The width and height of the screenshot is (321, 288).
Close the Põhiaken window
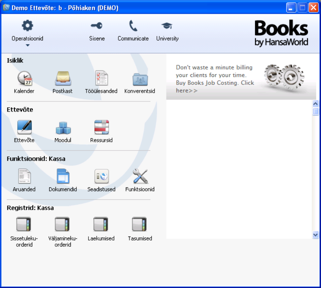(314, 8)
